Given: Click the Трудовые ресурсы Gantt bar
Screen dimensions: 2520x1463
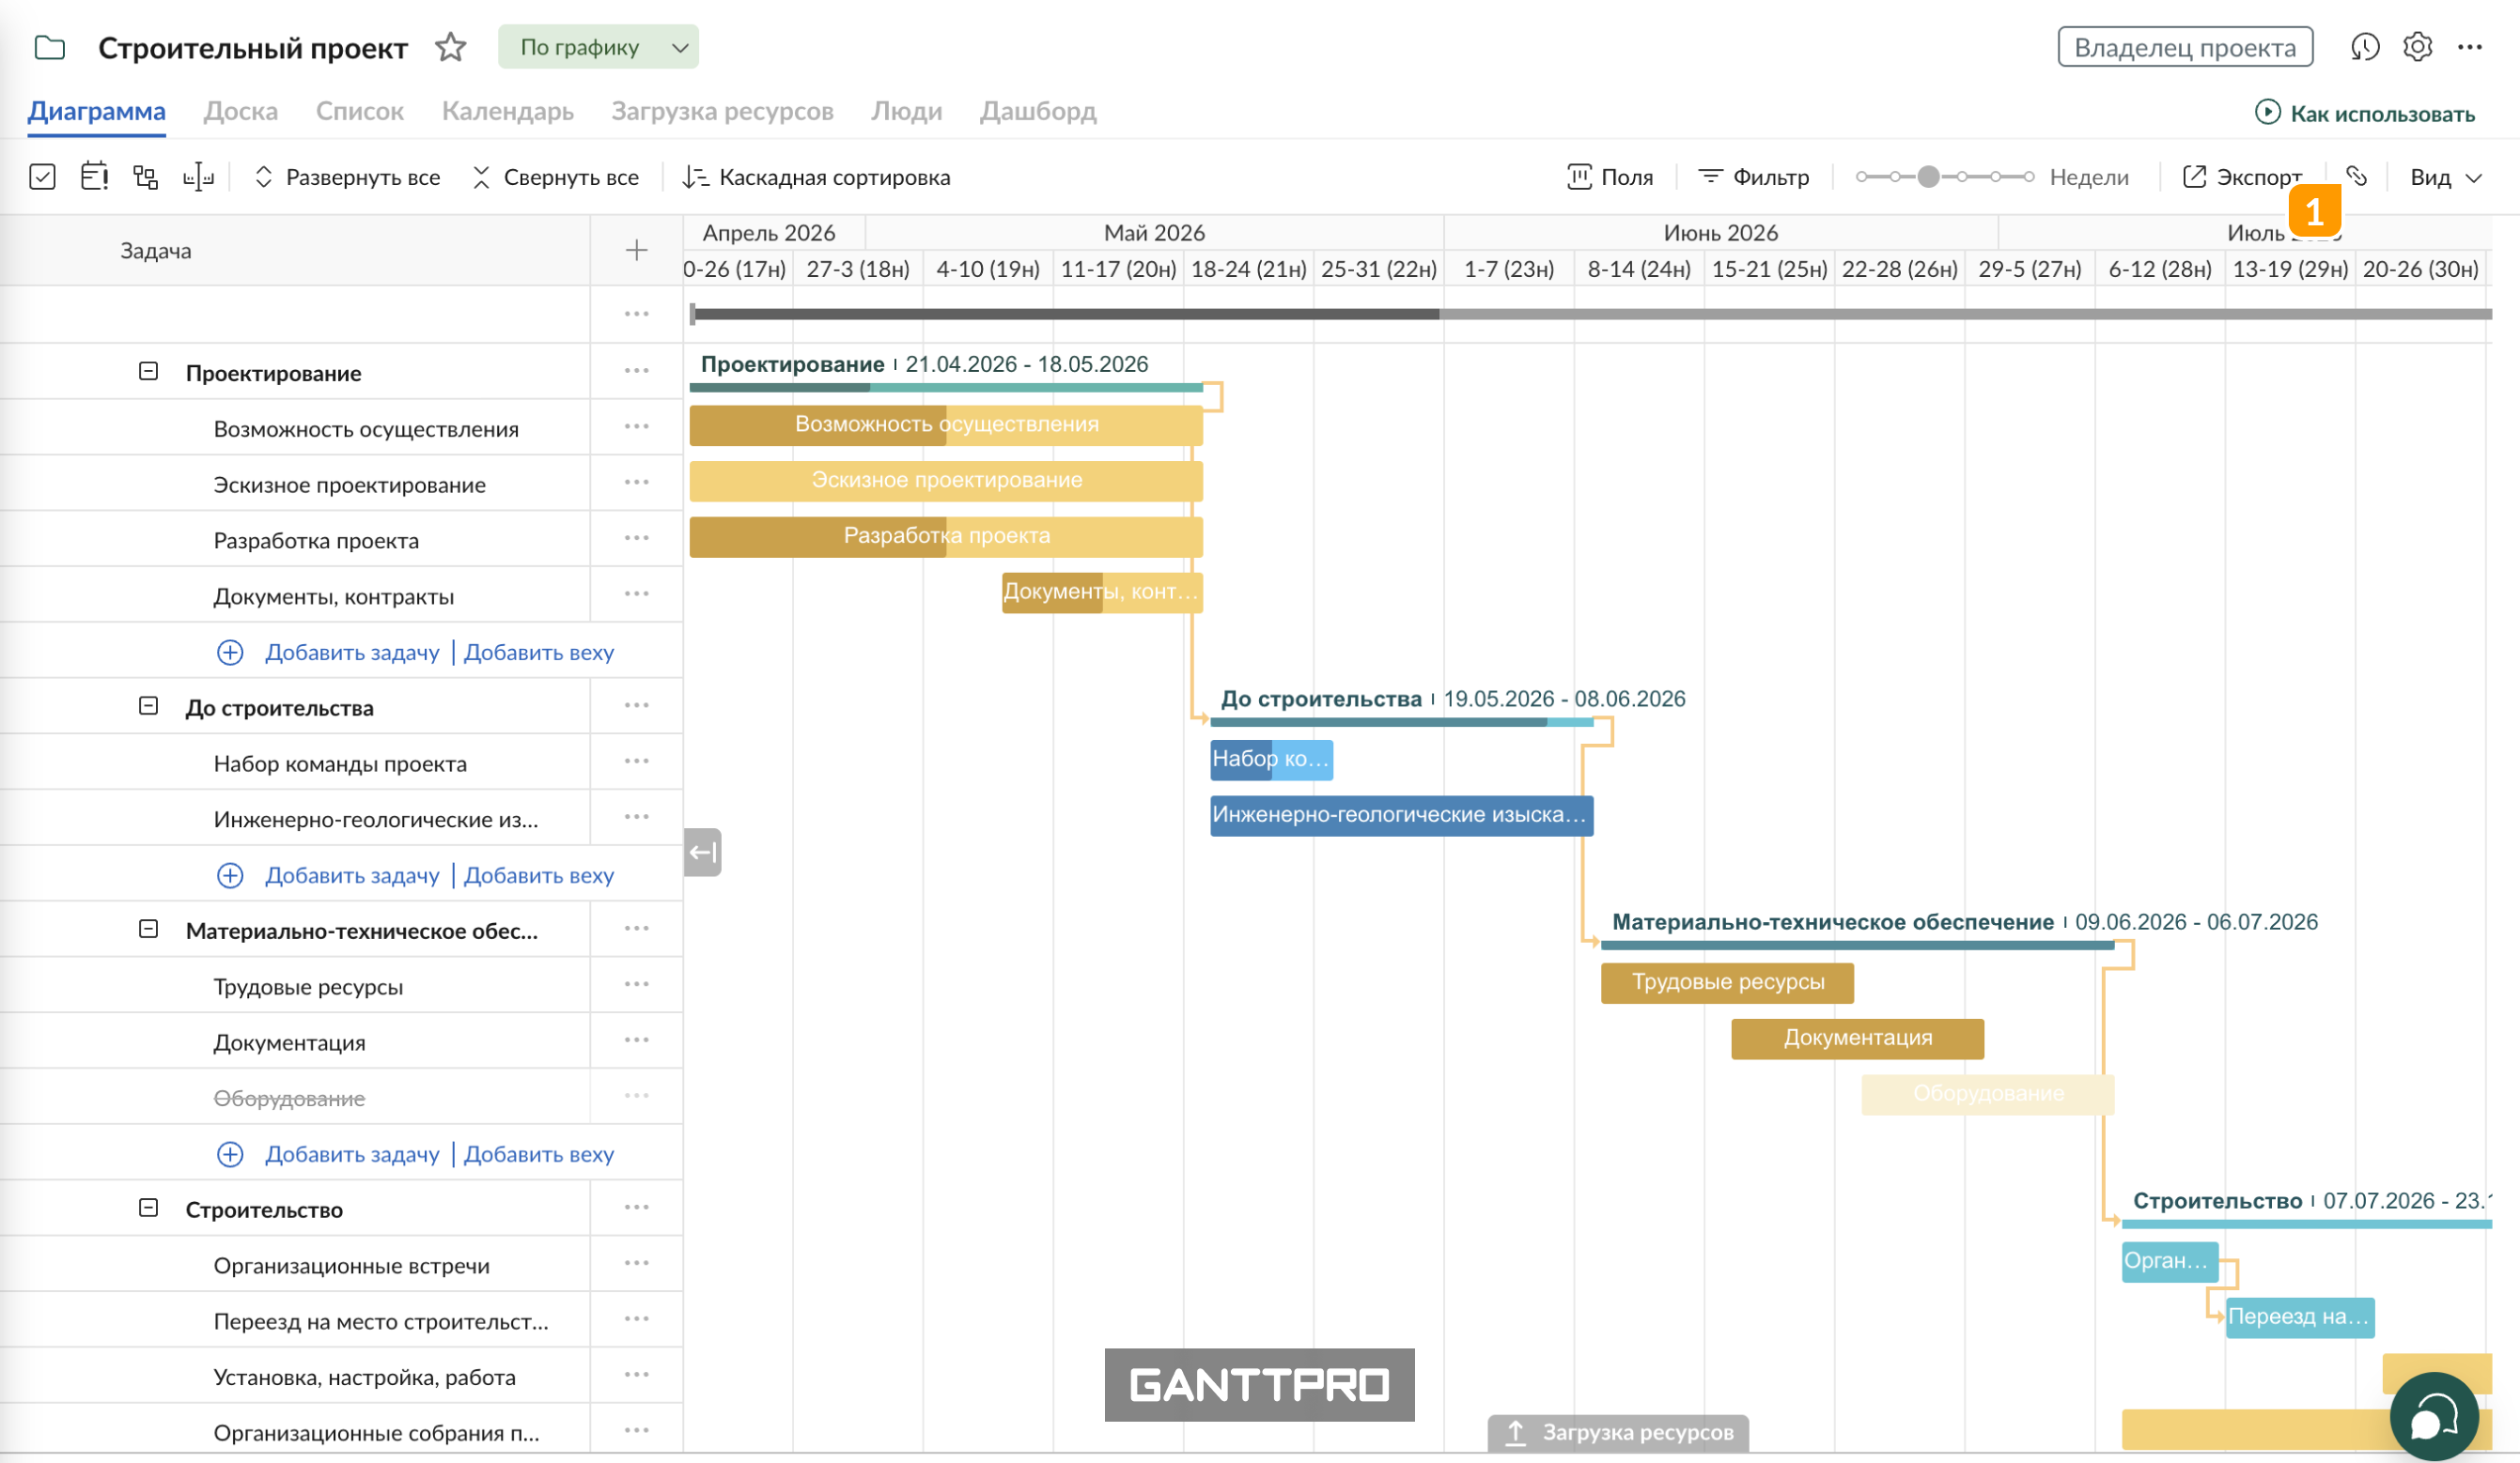Looking at the screenshot, I should click(x=1726, y=982).
